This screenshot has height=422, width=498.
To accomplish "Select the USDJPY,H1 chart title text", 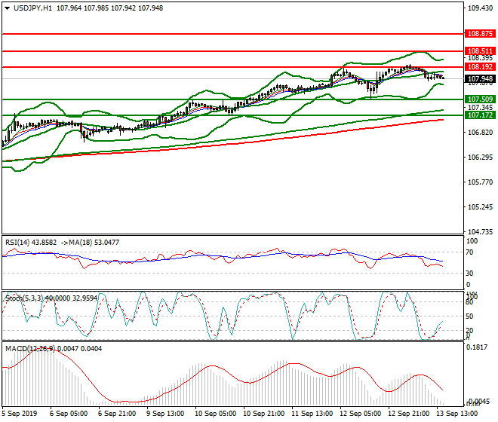I will coord(32,8).
